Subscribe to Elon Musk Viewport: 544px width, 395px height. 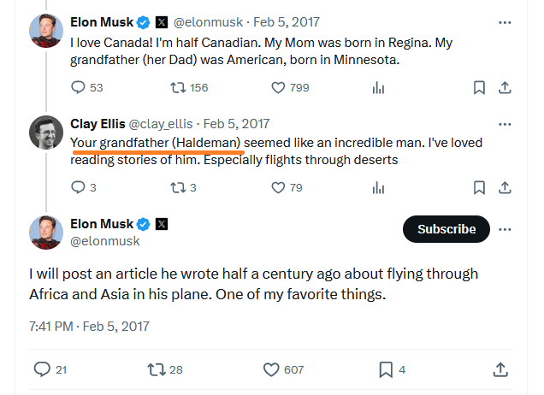446,229
